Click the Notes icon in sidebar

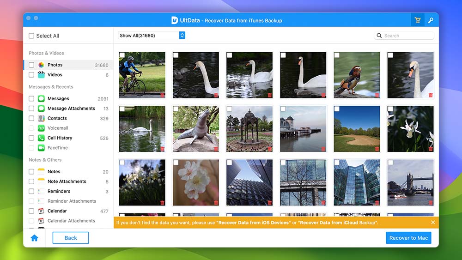(x=41, y=171)
